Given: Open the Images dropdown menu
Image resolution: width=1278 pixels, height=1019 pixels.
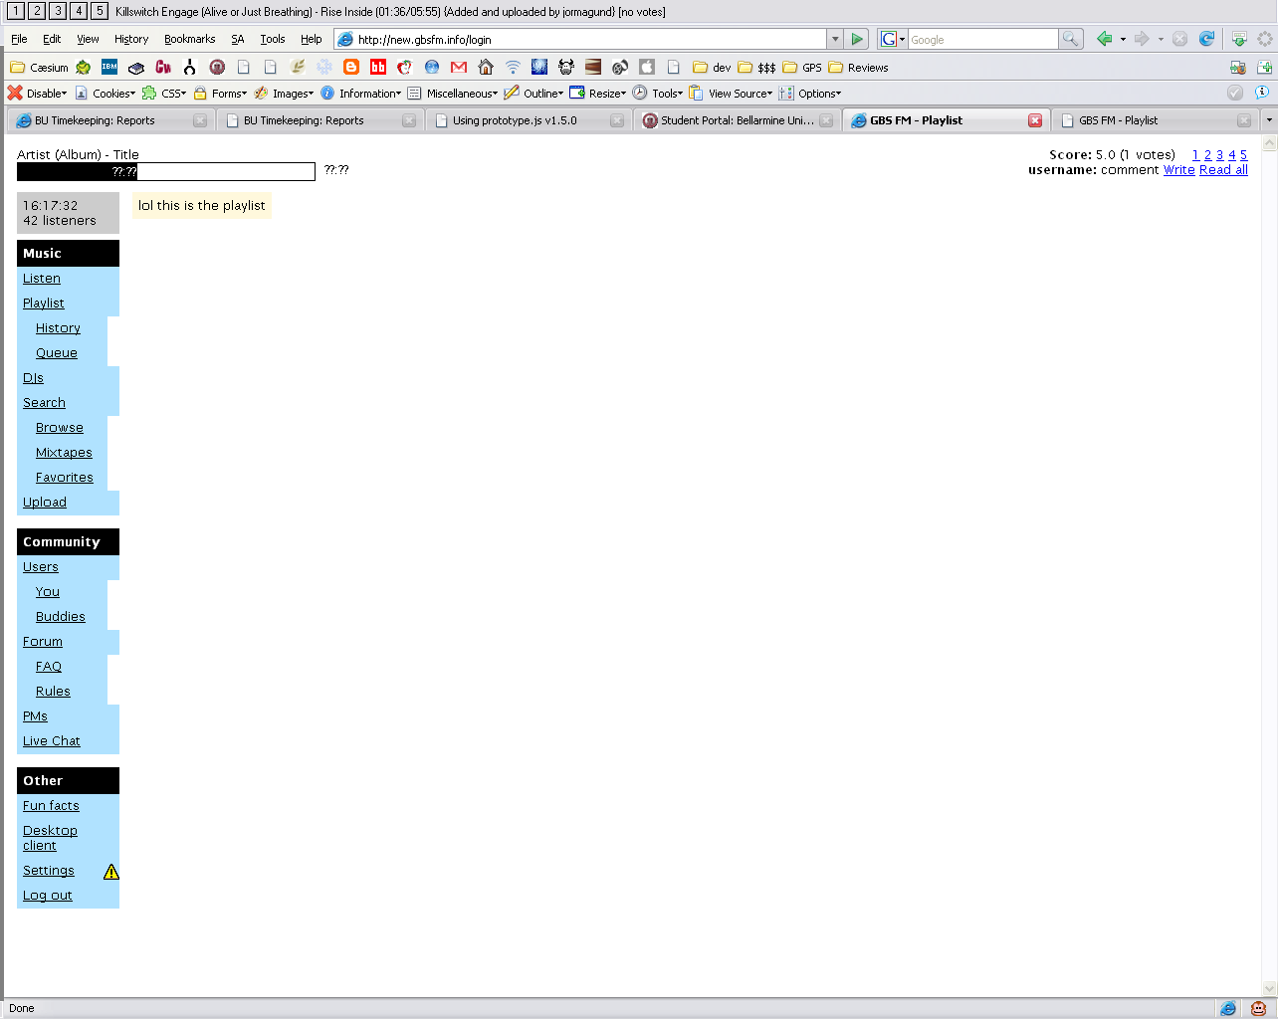Looking at the screenshot, I should 284,93.
